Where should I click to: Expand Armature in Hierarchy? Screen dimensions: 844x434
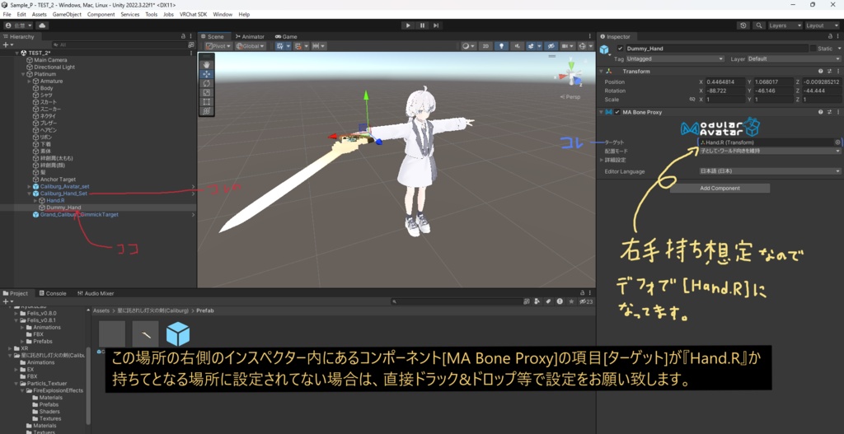point(30,82)
